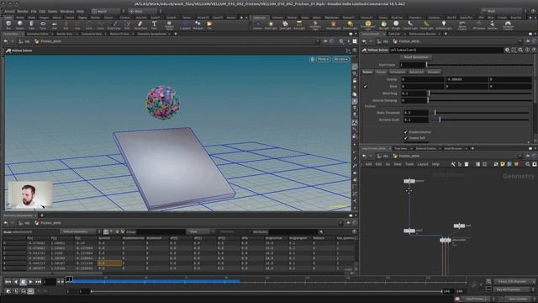Select the Tube shelf tool
538x303 pixels.
31,24
